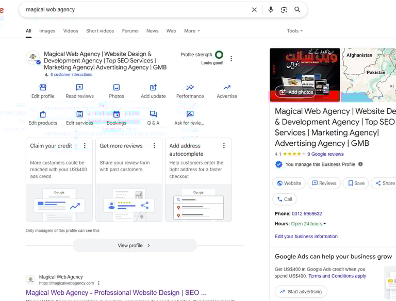
Task: Open the Q & A icon
Action: (x=153, y=114)
